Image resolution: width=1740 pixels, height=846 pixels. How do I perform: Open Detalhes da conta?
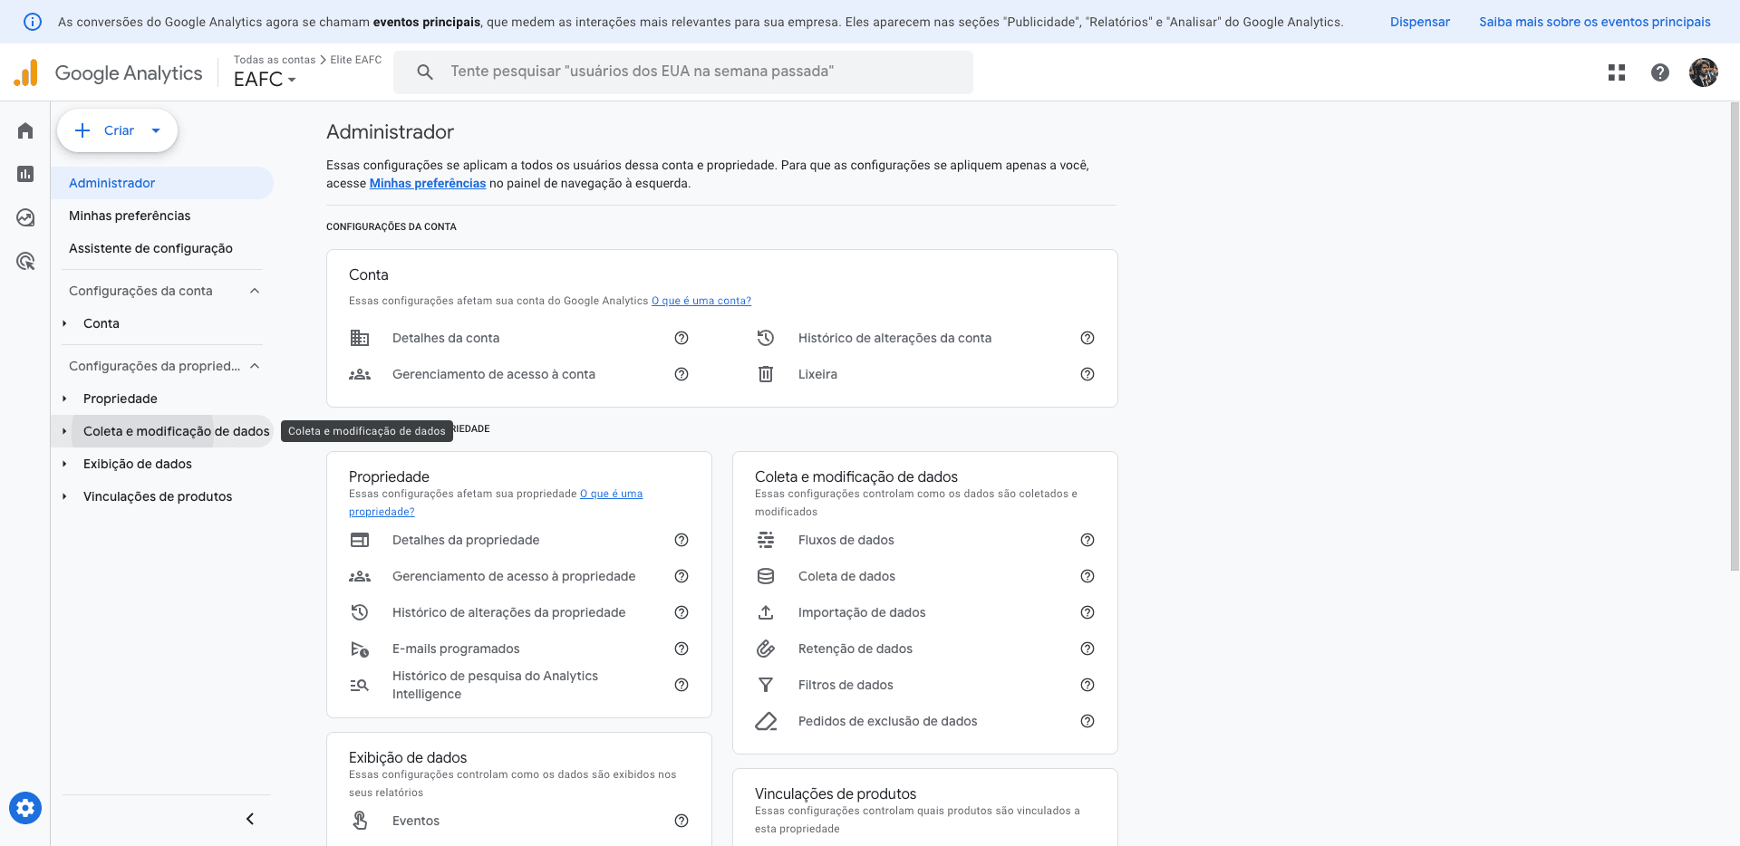click(446, 338)
